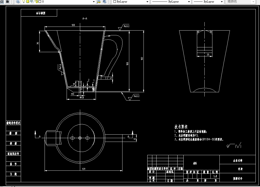Select the 技术要求 heading text
The height and width of the screenshot is (187, 260).
(181, 127)
